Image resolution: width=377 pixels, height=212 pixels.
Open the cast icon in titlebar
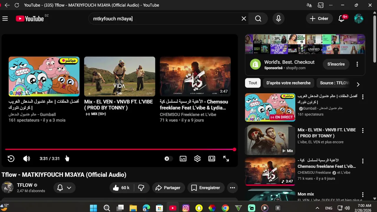point(320,5)
